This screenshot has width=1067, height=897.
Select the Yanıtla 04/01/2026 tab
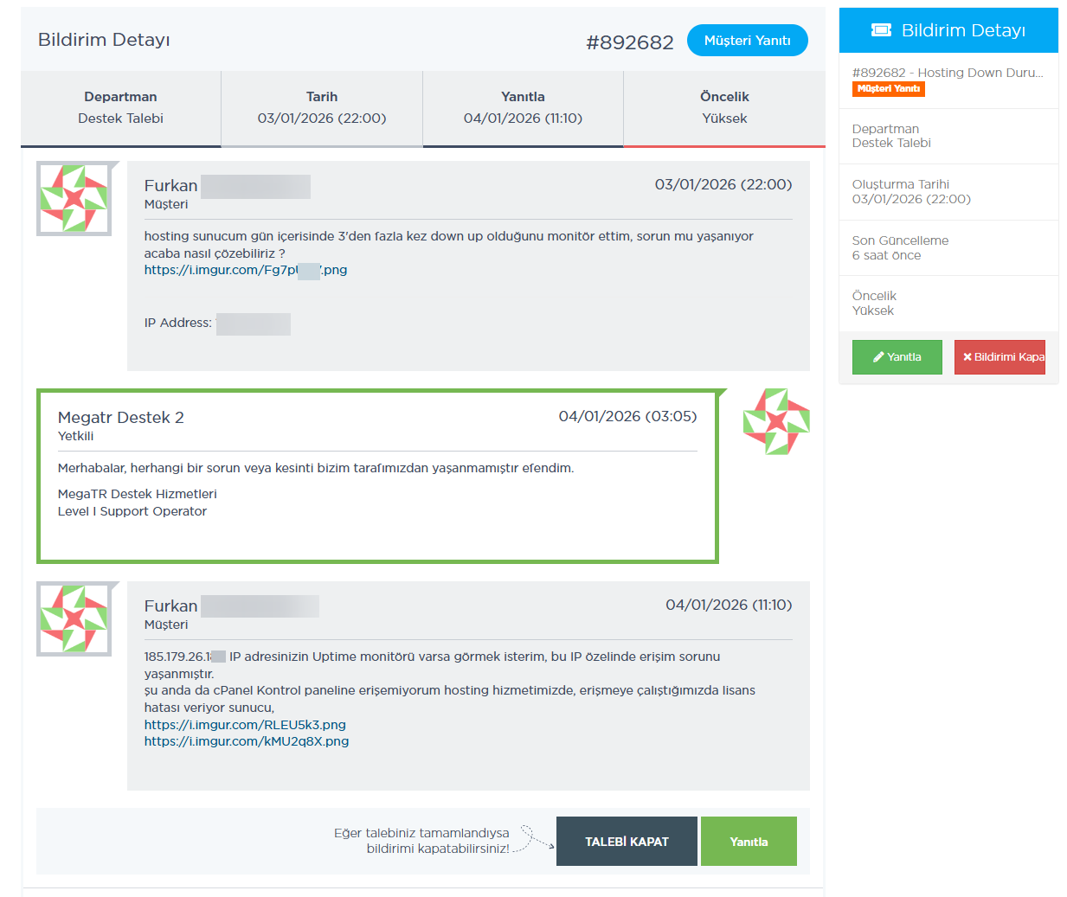click(523, 108)
